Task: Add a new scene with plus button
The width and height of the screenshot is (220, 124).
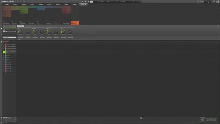Action: [x=89, y=4]
